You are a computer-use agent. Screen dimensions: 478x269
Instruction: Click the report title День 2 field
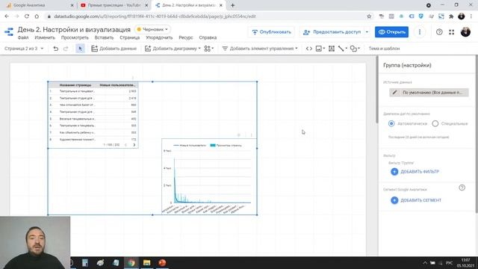74,29
